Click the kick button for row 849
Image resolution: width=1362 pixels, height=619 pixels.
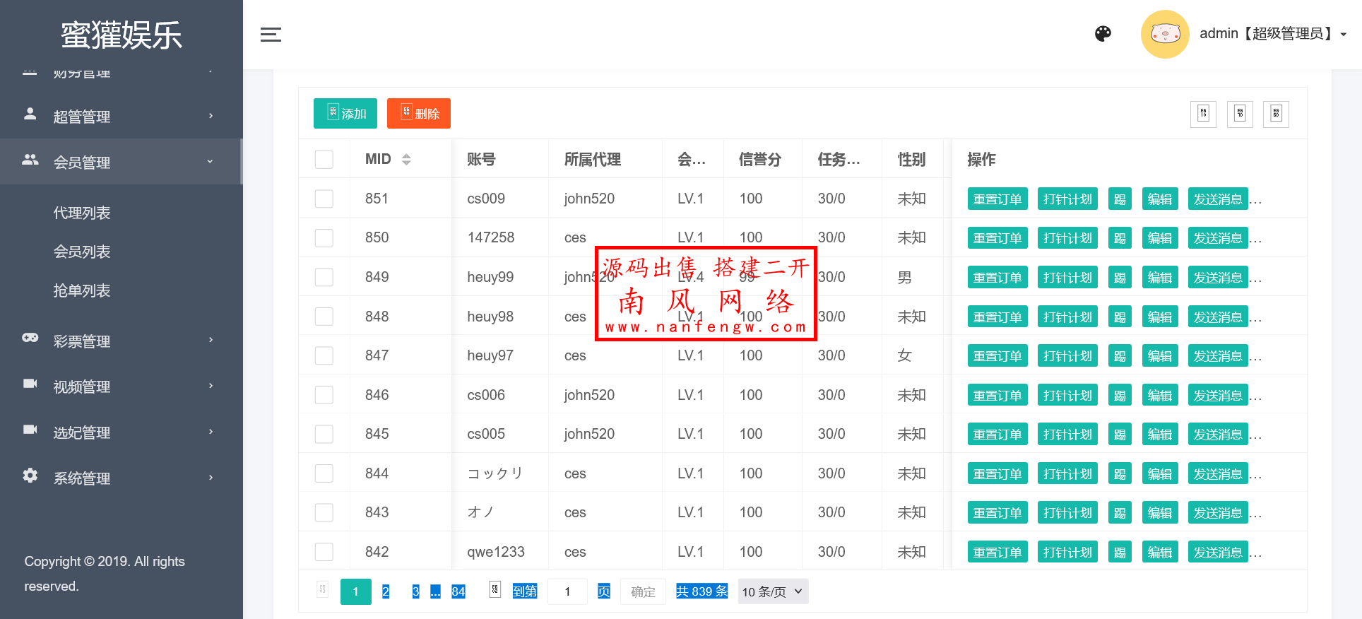(1120, 278)
